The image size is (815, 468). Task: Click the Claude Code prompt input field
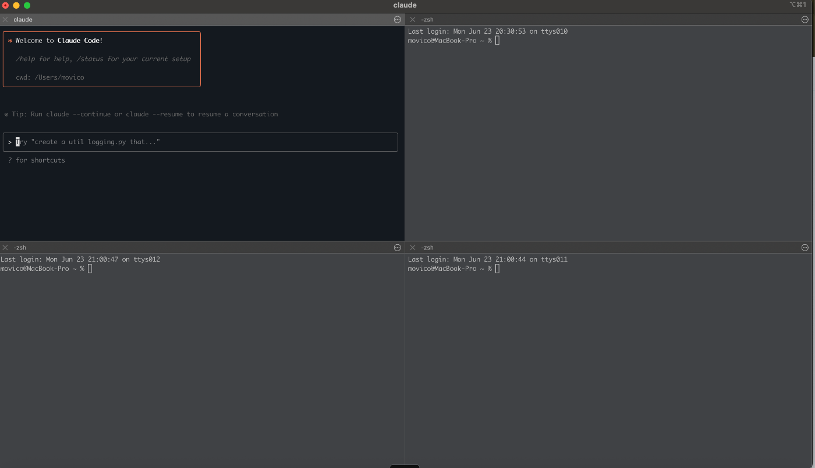coord(200,142)
